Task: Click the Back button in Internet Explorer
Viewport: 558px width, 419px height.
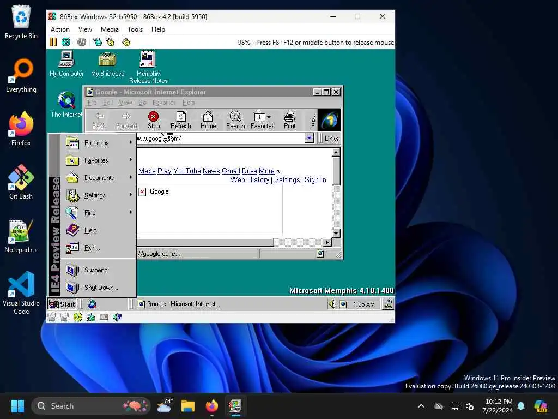Action: point(99,120)
